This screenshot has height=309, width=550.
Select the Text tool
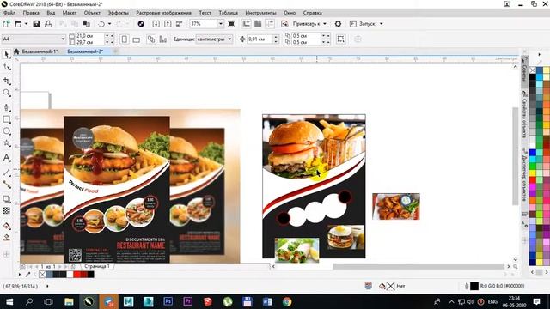pos(7,158)
